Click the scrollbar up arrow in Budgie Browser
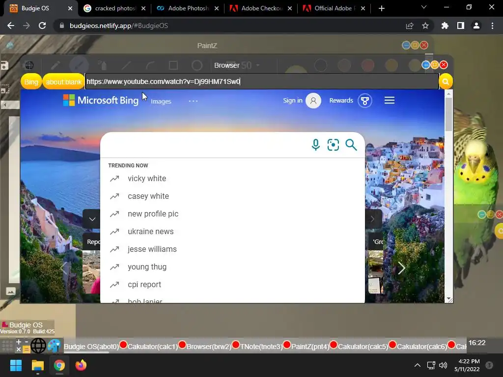503x377 pixels. click(x=449, y=93)
